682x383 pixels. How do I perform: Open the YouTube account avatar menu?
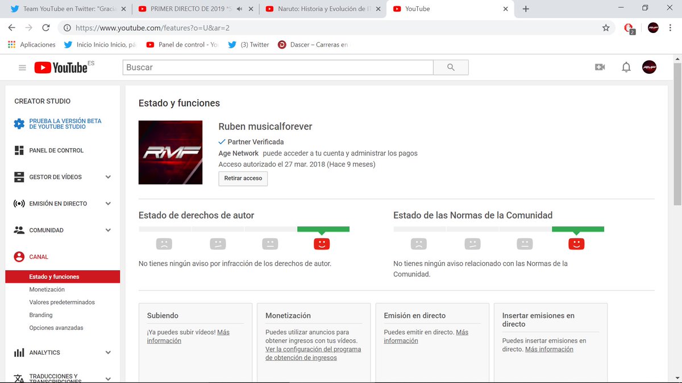tap(649, 67)
